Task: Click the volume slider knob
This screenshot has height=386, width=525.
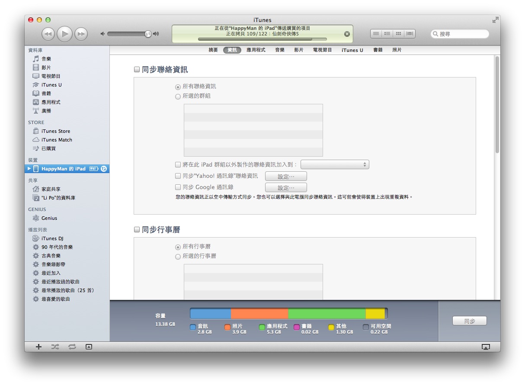Action: click(148, 34)
